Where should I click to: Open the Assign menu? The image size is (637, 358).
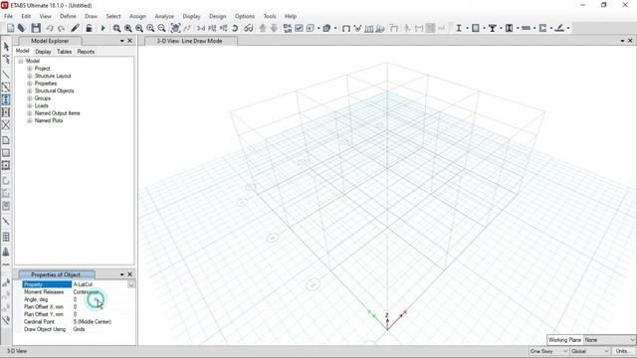(x=137, y=16)
